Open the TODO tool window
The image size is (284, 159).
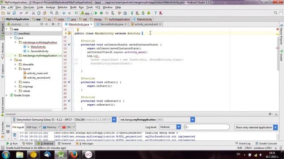pyautogui.click(x=28, y=144)
